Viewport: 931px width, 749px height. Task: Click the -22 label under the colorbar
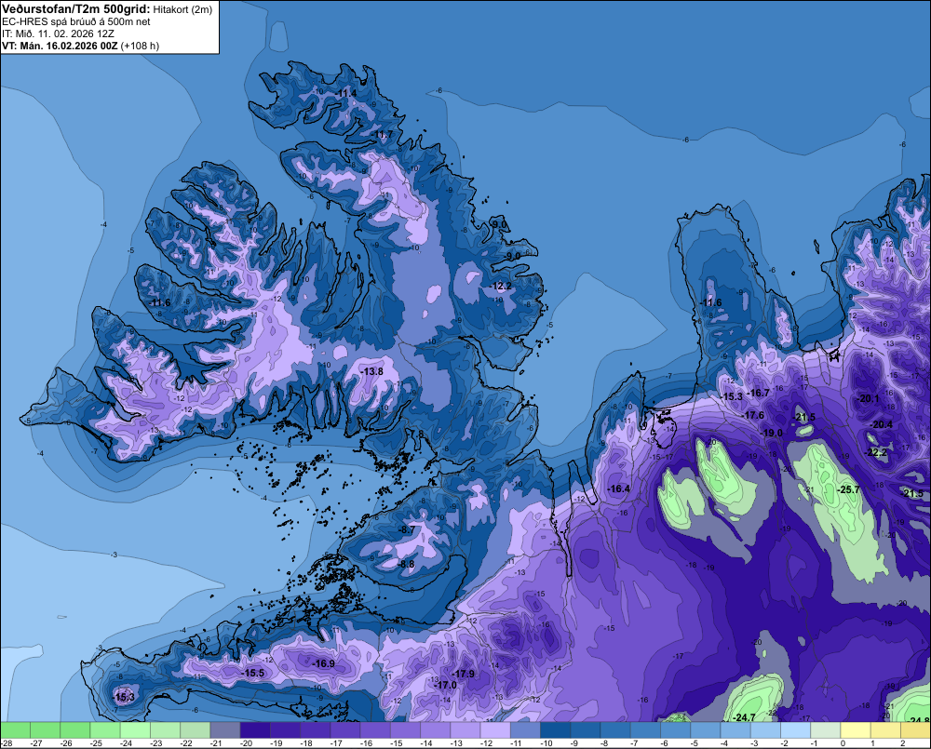pos(186,743)
